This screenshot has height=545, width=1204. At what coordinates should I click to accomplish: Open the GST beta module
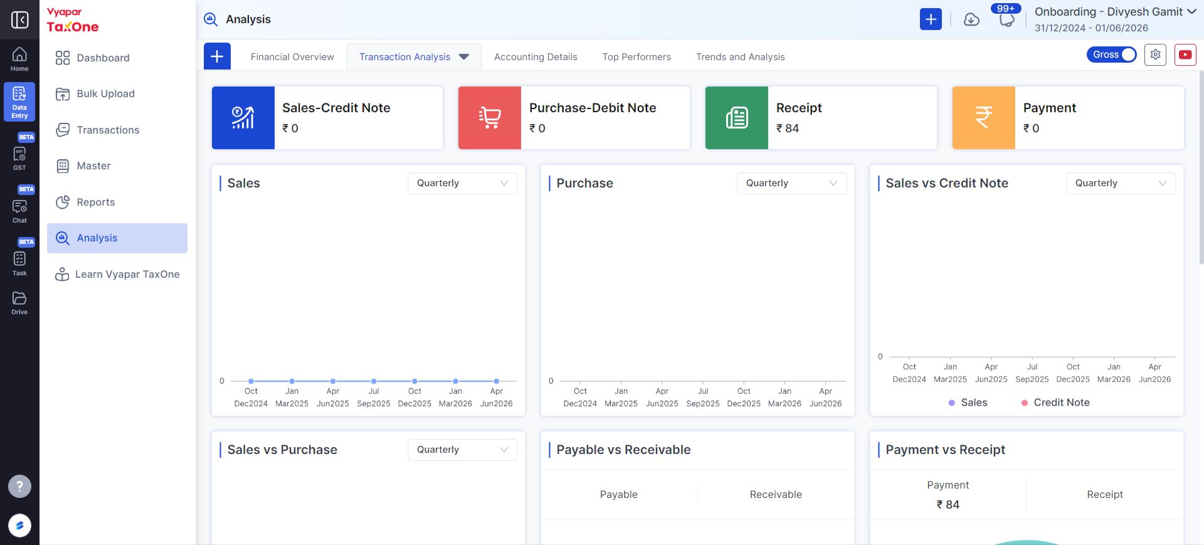(19, 157)
